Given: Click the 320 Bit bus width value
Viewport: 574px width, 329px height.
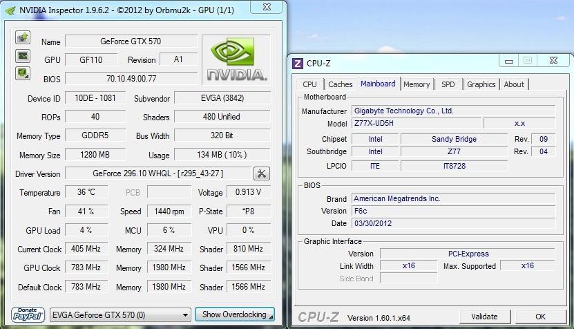Looking at the screenshot, I should click(222, 135).
